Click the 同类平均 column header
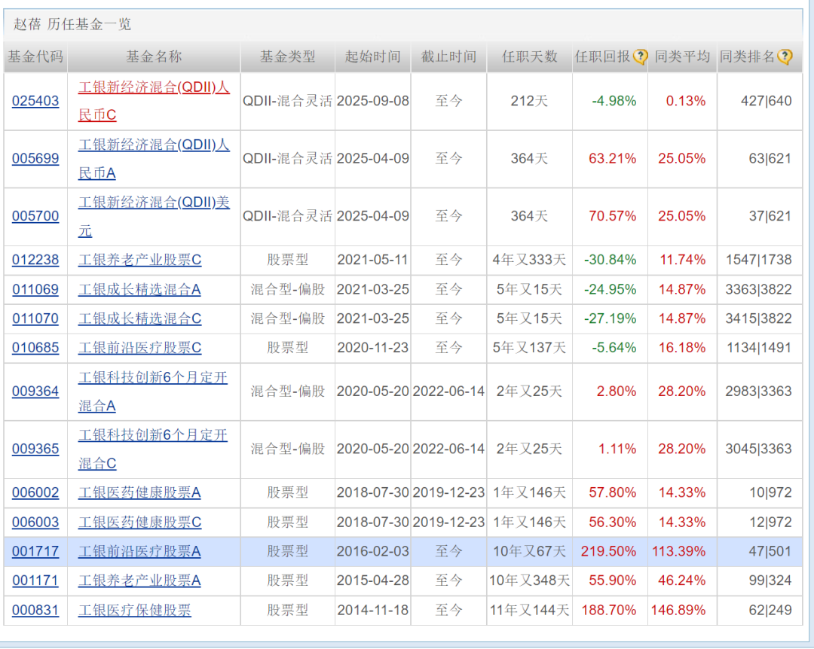This screenshot has width=814, height=649. click(x=682, y=56)
